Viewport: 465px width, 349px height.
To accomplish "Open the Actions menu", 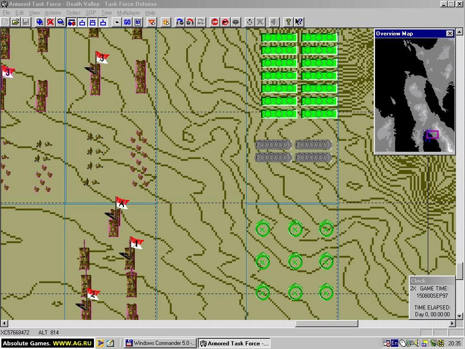I will (x=53, y=12).
